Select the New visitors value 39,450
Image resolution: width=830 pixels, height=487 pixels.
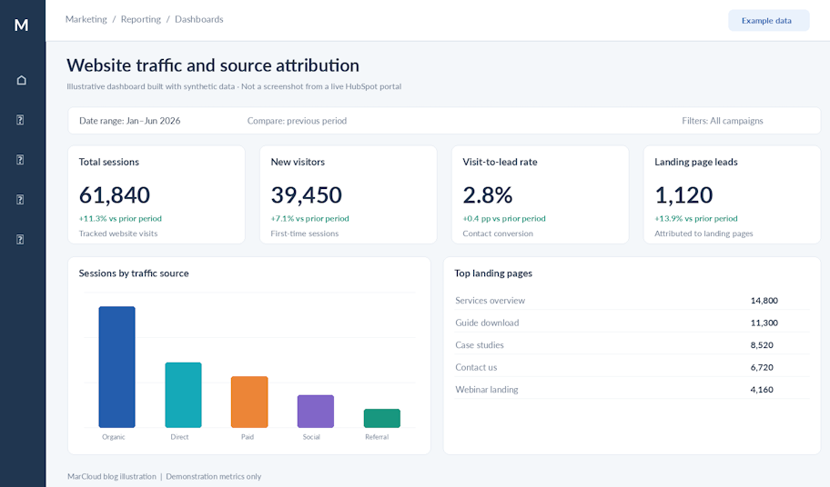pyautogui.click(x=307, y=195)
